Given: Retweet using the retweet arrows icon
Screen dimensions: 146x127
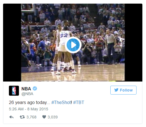Looking at the screenshot, I should [22, 117].
